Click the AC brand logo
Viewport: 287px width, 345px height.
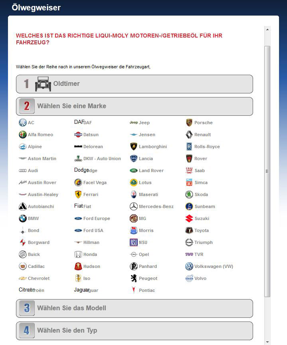click(x=23, y=123)
